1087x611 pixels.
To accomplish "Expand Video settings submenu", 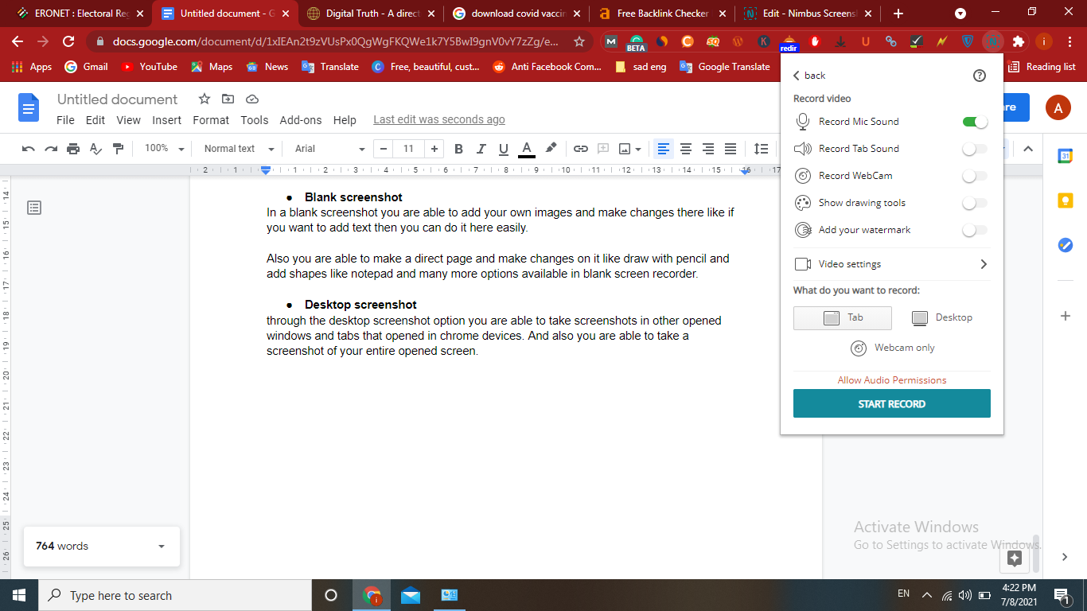I will pos(892,264).
